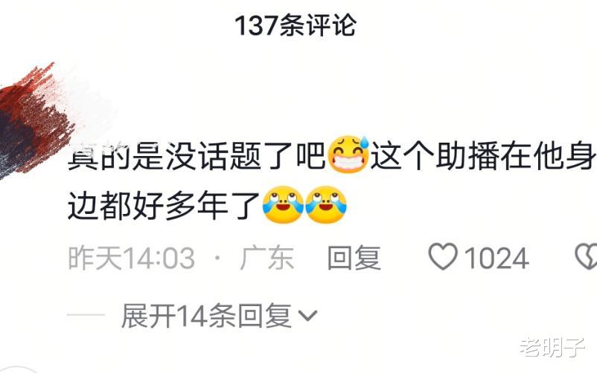597x373 pixels.
Task: Open the commenter's smudged avatar
Action: pyautogui.click(x=34, y=122)
